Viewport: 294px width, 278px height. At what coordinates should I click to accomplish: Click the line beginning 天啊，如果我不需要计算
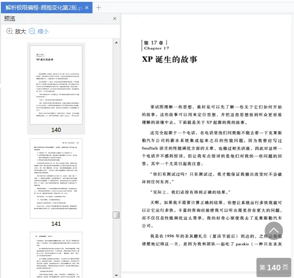pos(216,202)
